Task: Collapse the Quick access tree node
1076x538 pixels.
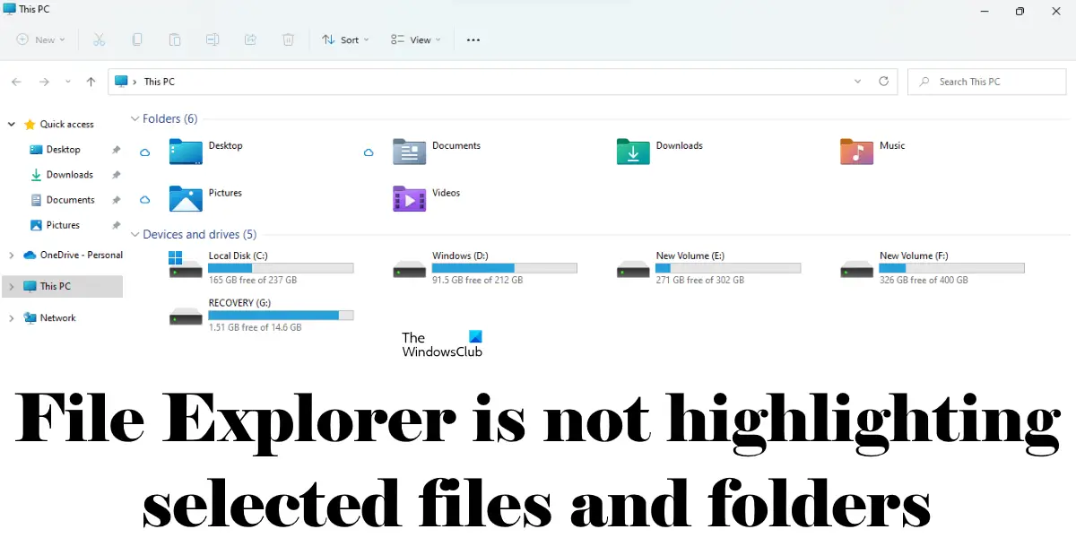Action: pyautogui.click(x=12, y=125)
